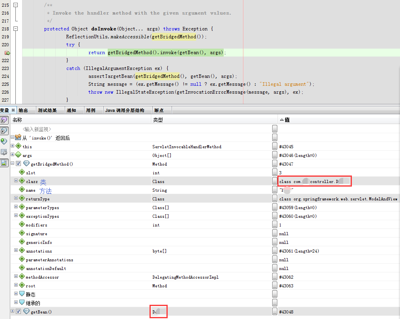Click the first sidebar toolbar icon in variables panel
400x319 pixels.
click(4, 120)
